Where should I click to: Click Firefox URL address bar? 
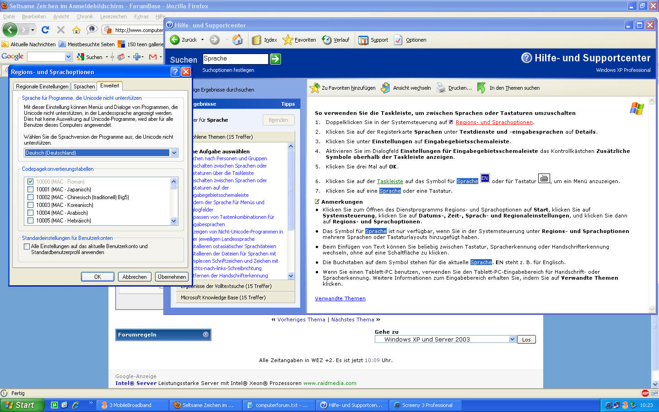tap(139, 30)
